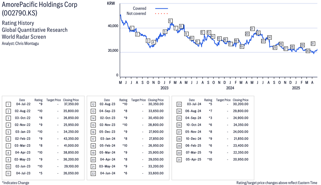The width and height of the screenshot is (321, 185).
Task: Click the rating *5 in the 04-Jul-23 row
Action: [x=41, y=173]
